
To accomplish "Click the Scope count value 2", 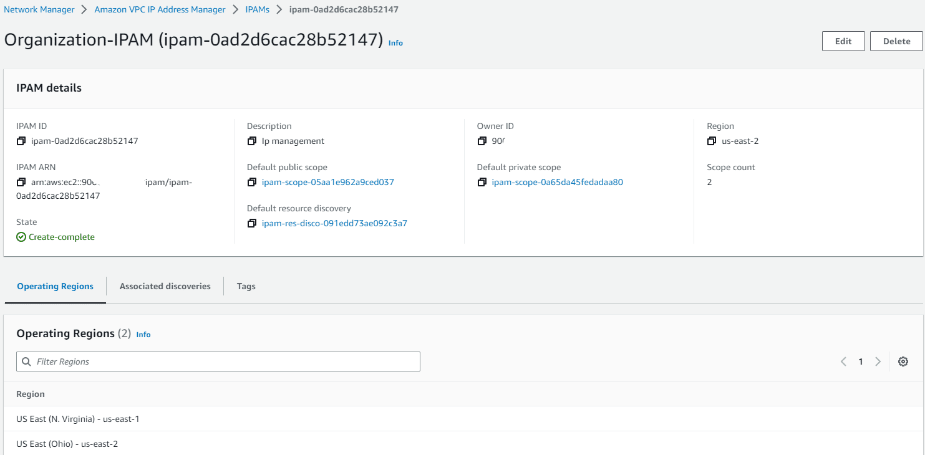I will click(x=709, y=183).
